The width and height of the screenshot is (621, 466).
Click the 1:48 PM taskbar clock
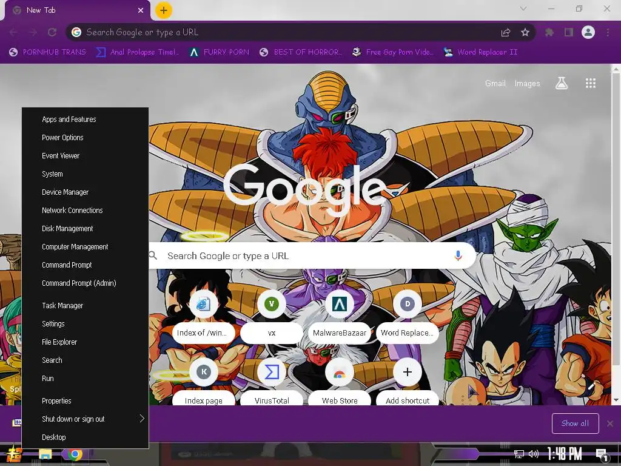point(565,454)
